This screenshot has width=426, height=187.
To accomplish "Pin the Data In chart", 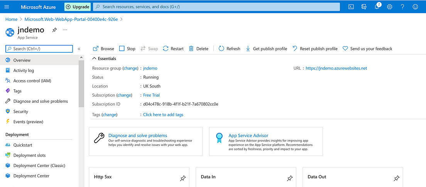I will [290, 178].
